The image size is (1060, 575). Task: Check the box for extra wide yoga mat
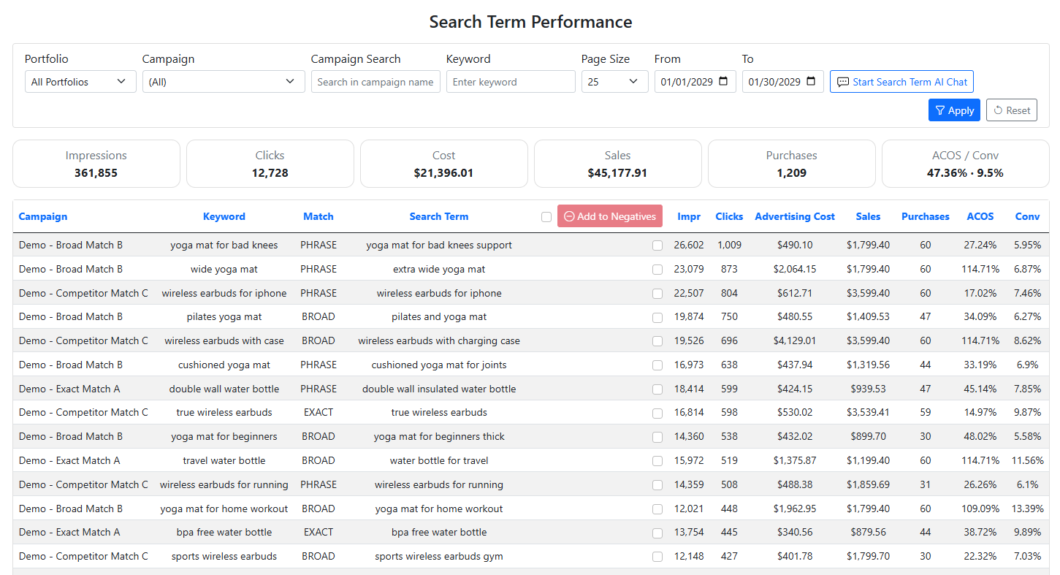657,270
